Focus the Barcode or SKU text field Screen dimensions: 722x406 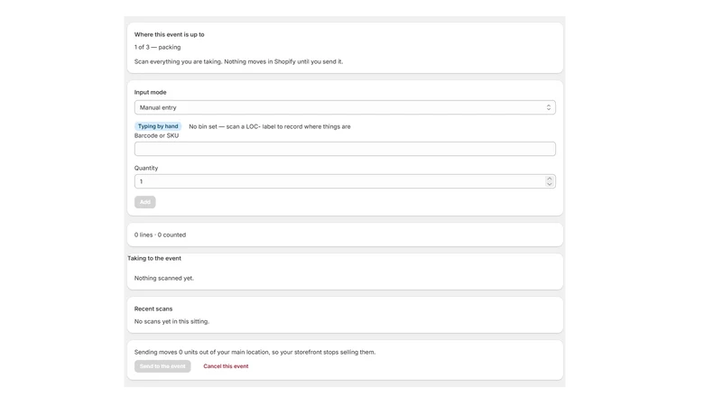click(345, 149)
